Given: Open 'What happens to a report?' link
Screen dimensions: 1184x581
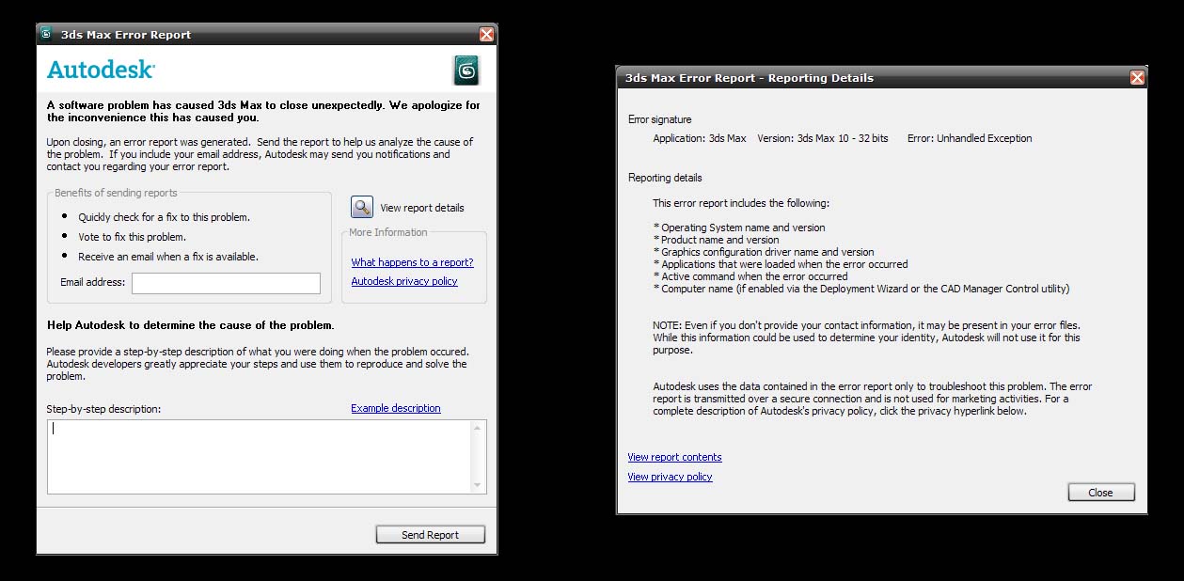Looking at the screenshot, I should [x=412, y=262].
